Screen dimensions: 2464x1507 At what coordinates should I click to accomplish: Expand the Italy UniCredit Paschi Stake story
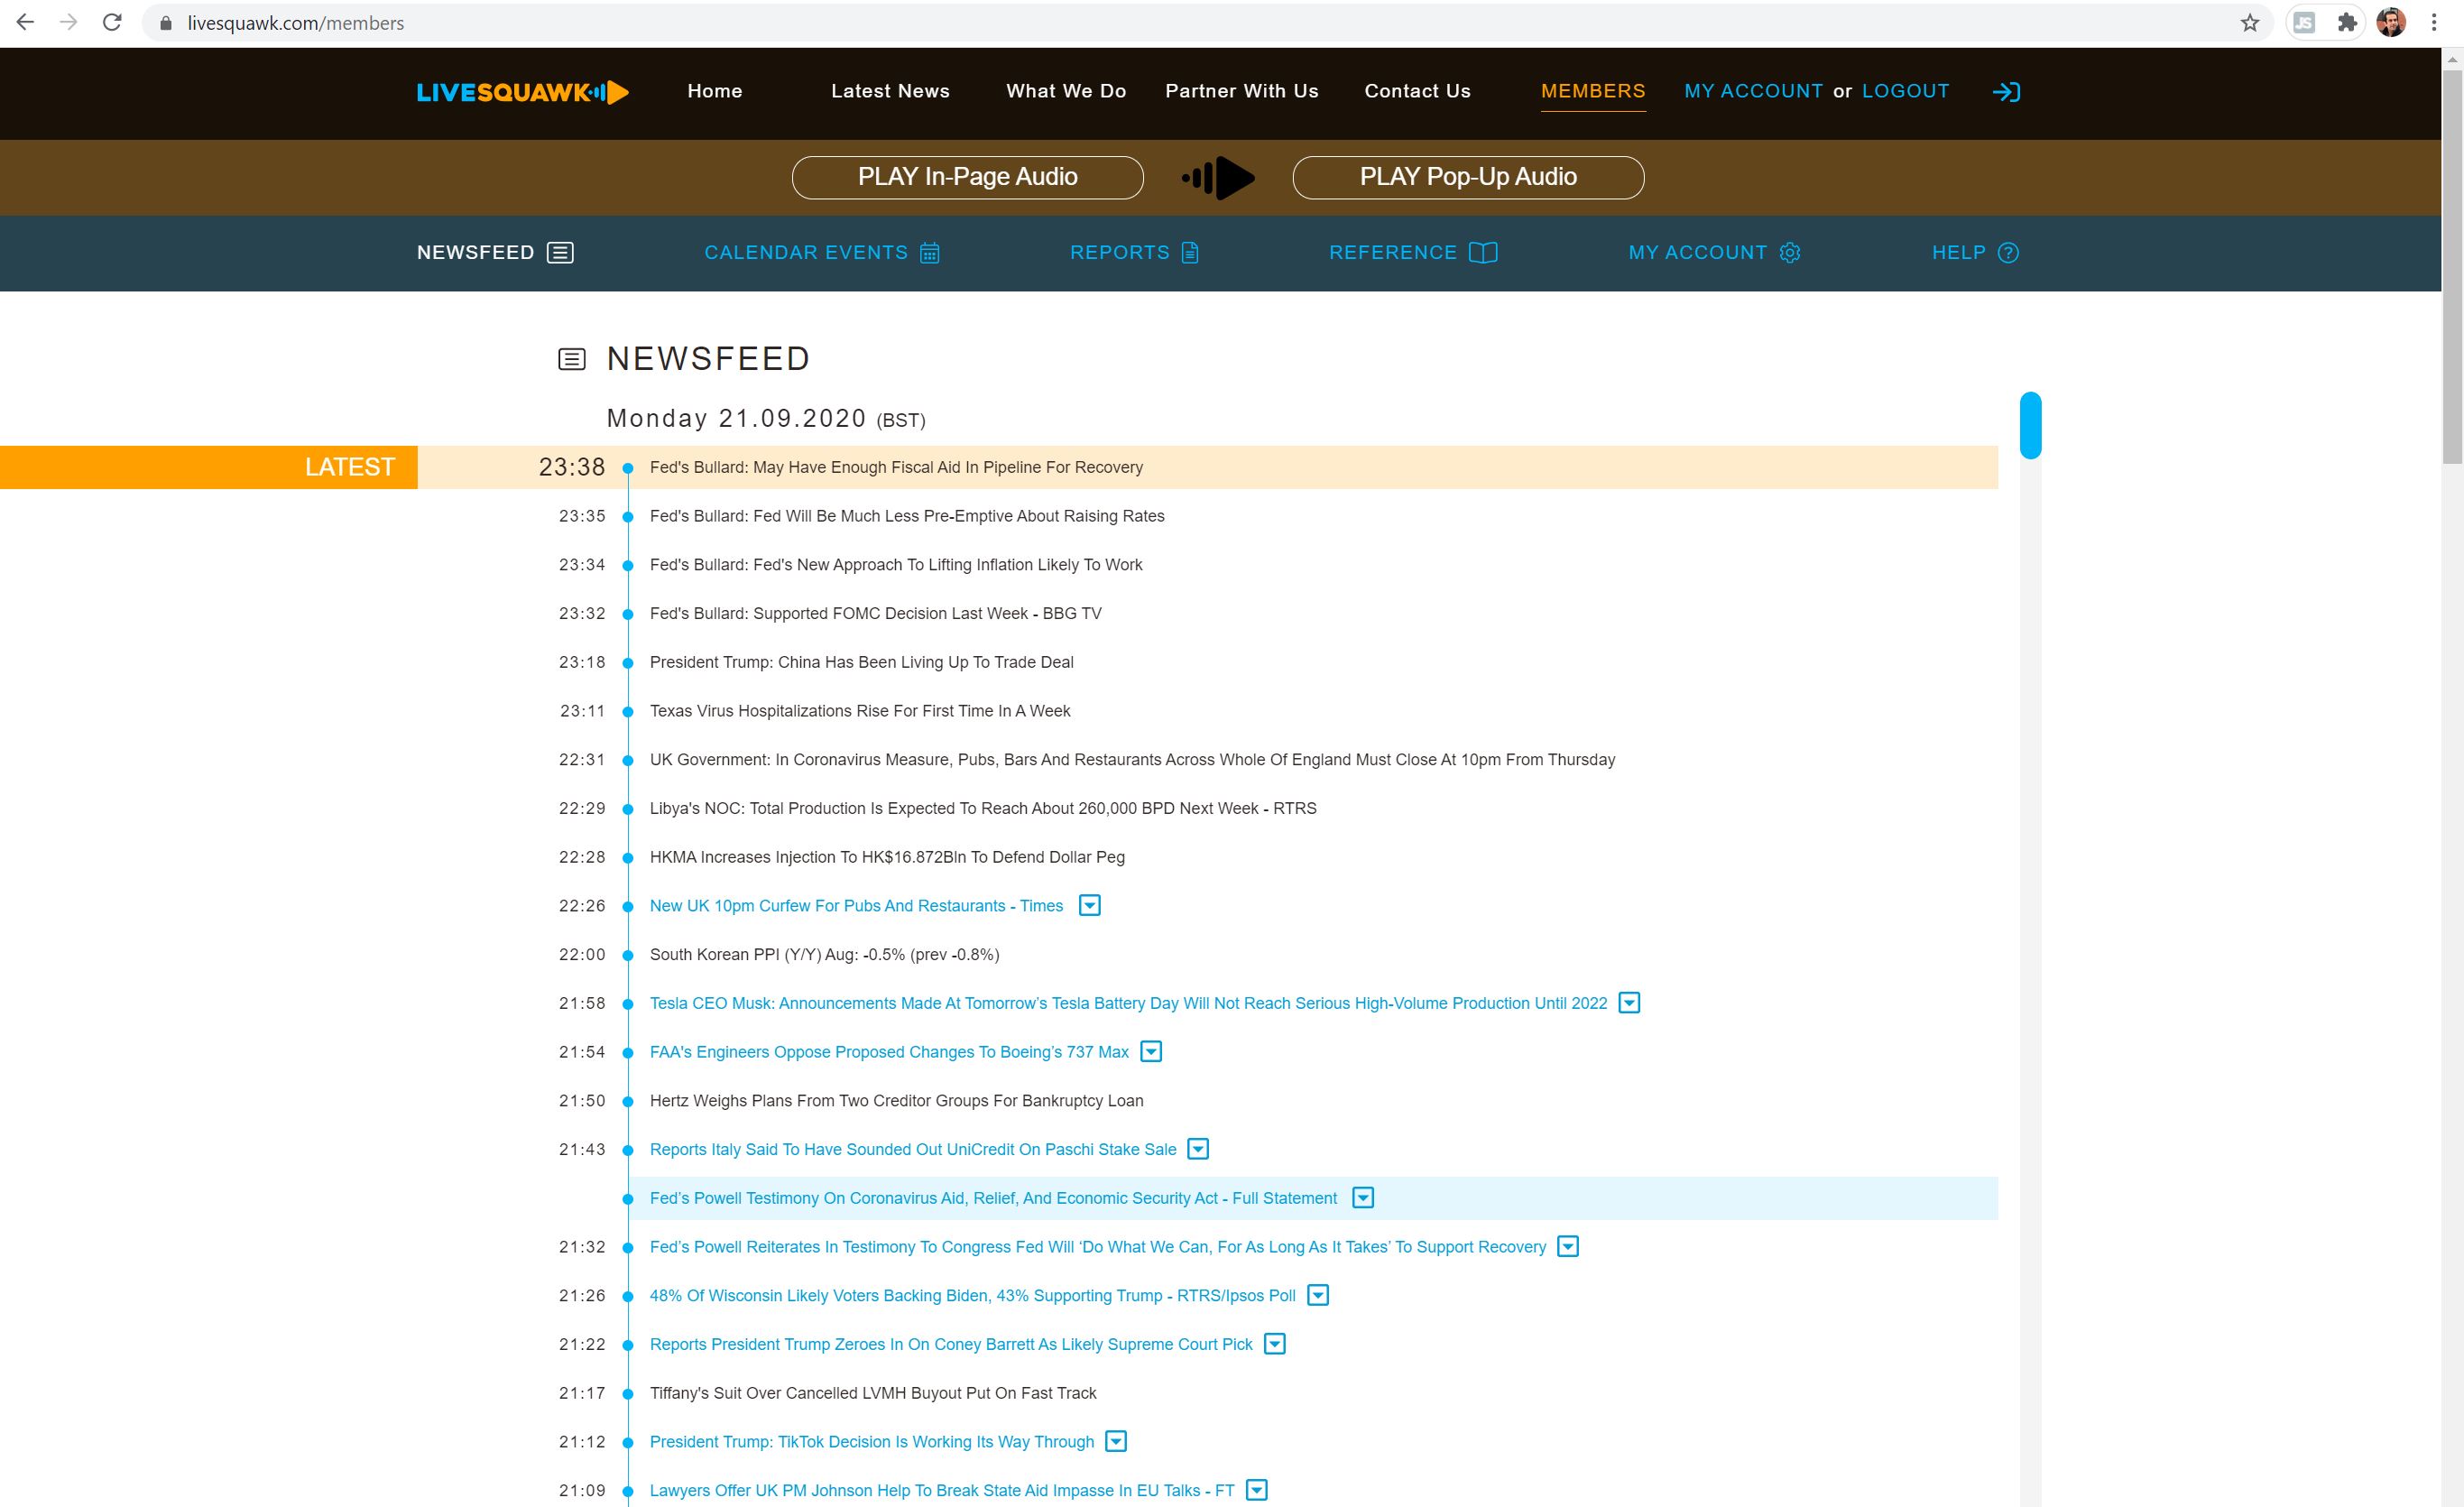[1198, 1149]
